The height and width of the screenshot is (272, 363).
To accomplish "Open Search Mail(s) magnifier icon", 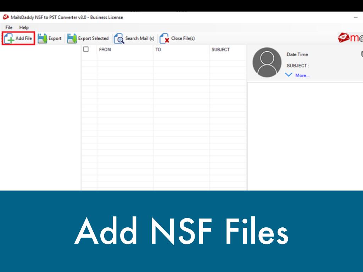I will [119, 39].
